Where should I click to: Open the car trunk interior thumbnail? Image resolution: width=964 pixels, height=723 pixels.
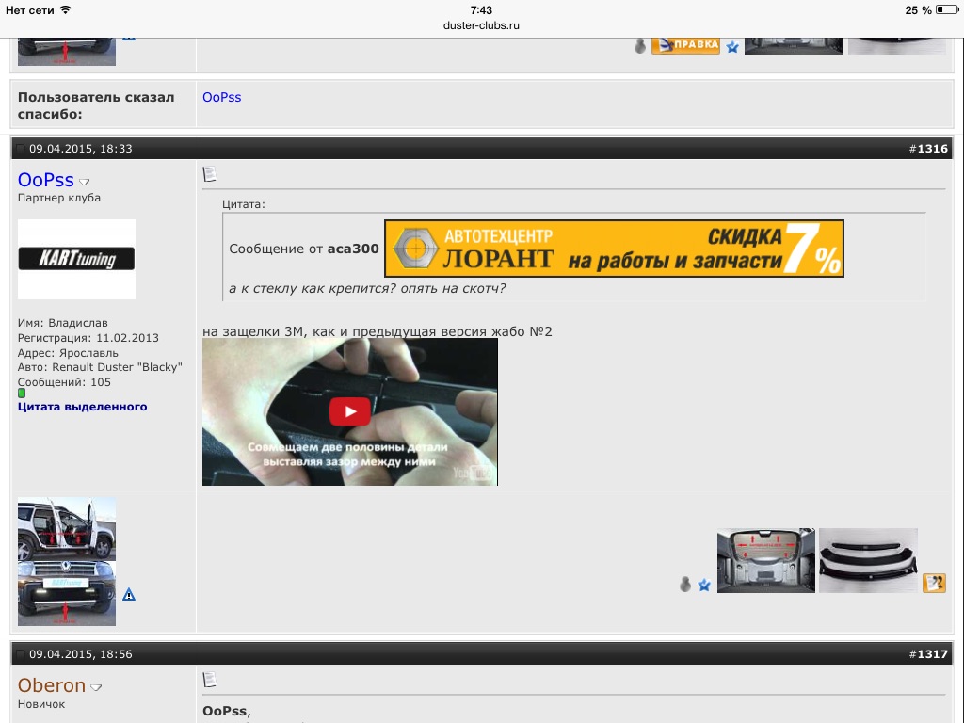tap(765, 560)
